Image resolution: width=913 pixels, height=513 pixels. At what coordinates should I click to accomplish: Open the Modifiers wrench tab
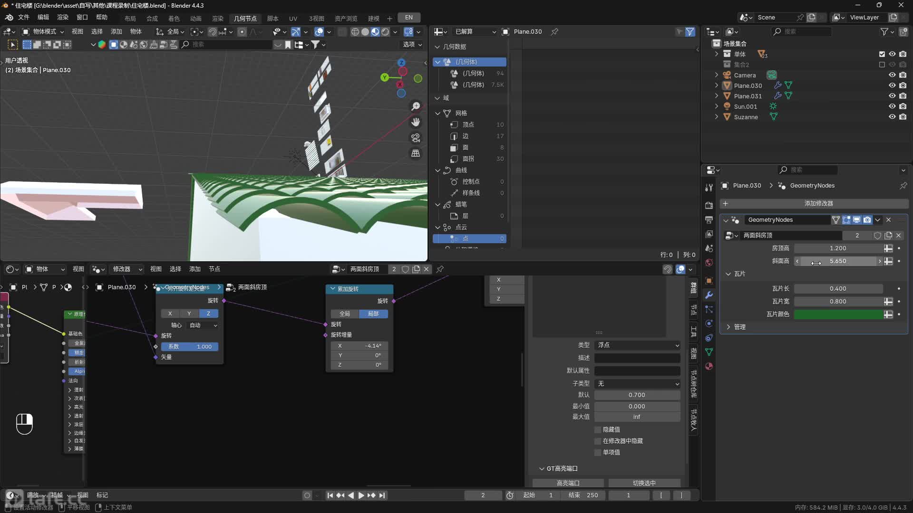coord(709,294)
